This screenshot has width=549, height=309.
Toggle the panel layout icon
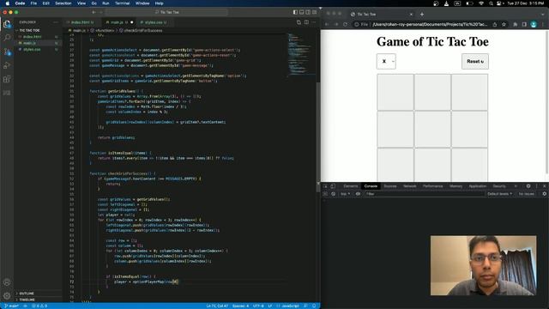(301, 12)
